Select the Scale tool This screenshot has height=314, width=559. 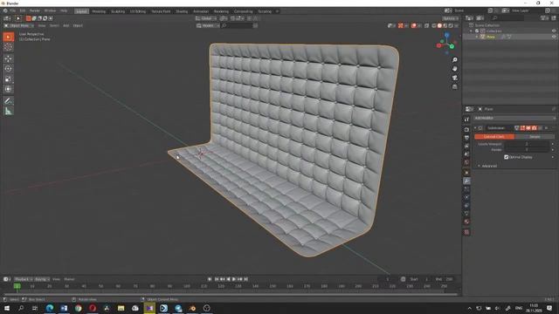[9, 79]
